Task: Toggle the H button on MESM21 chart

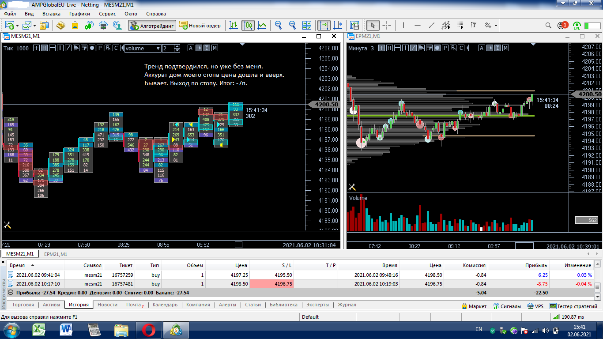Action: point(45,48)
